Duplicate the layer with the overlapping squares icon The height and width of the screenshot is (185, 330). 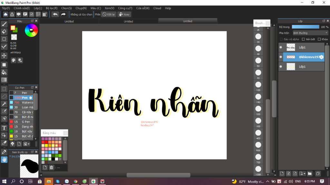[x=318, y=173]
